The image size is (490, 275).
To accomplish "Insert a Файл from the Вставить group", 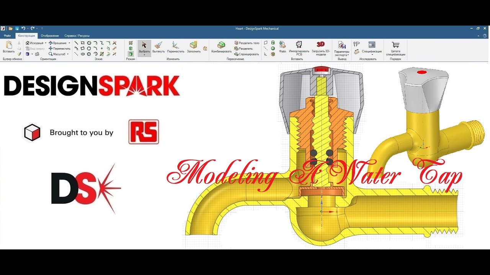I will [x=283, y=47].
